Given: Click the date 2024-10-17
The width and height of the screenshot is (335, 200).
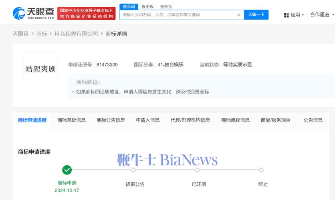Looking at the screenshot, I should coord(67,190).
